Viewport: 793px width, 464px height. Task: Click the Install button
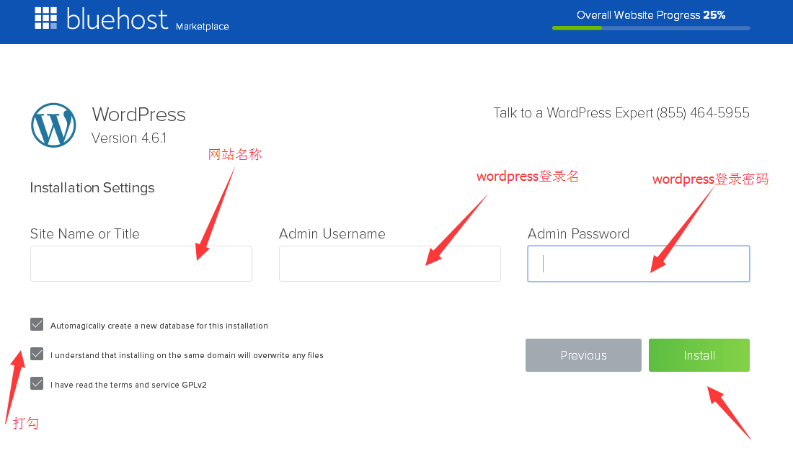click(x=699, y=355)
